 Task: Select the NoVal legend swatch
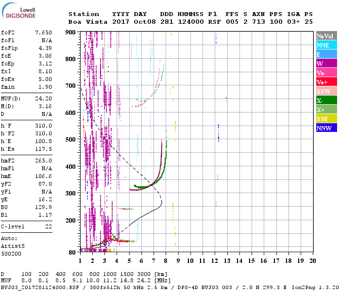pyautogui.click(x=326, y=36)
